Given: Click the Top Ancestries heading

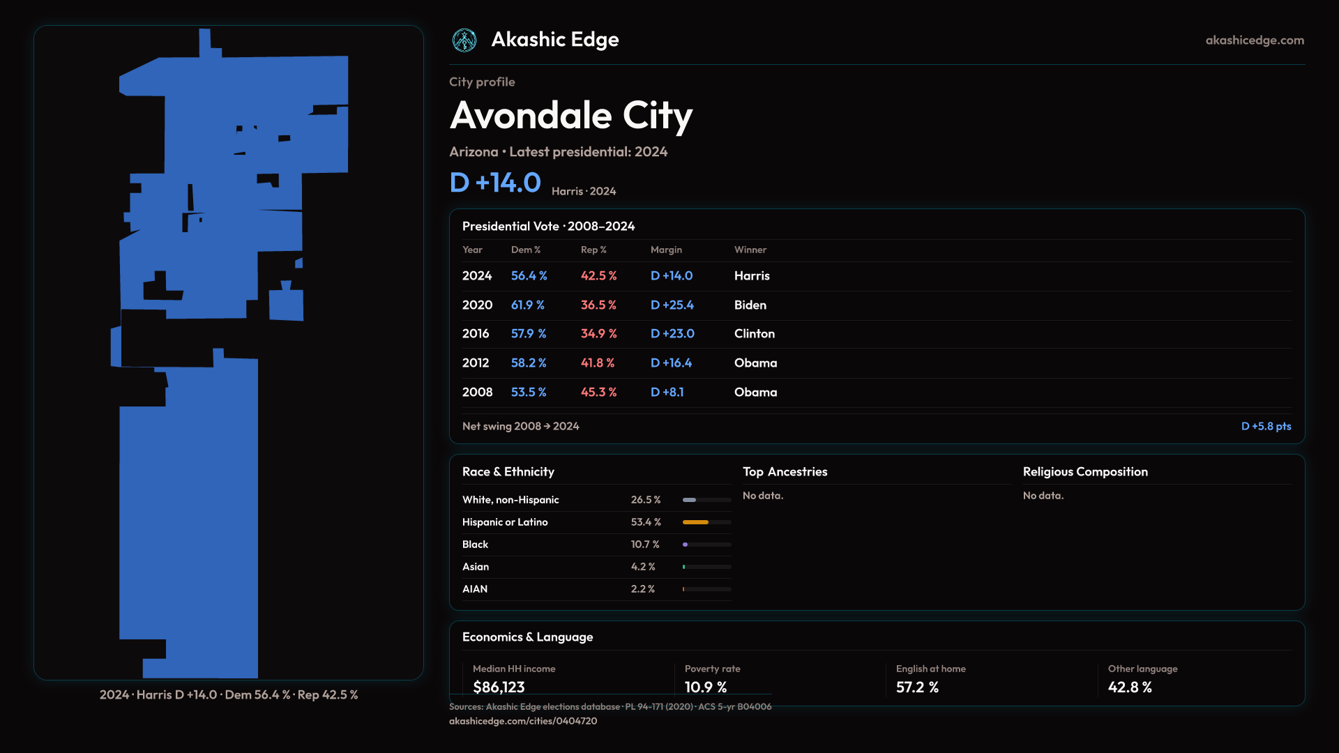Looking at the screenshot, I should (785, 472).
